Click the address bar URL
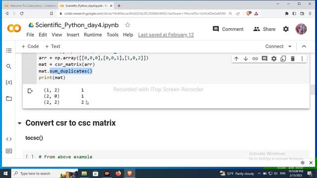Screen dimensions: 317x178 click(x=145, y=13)
